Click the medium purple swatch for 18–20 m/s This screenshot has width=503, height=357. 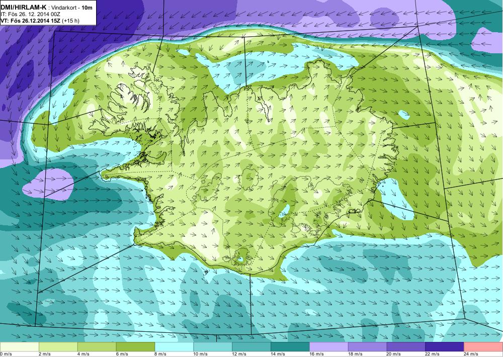point(367,347)
